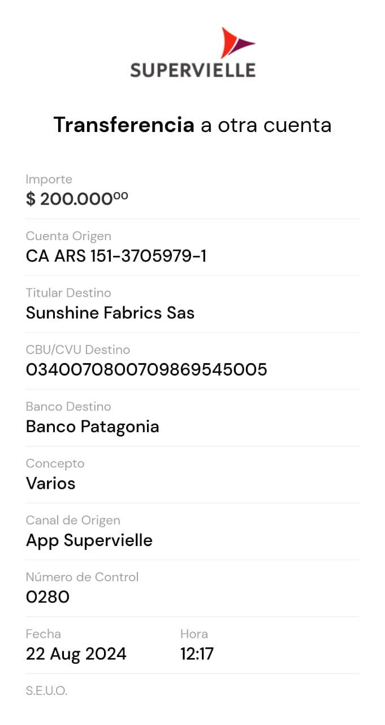Select the time value 12:17
The height and width of the screenshot is (725, 385).
tap(197, 654)
